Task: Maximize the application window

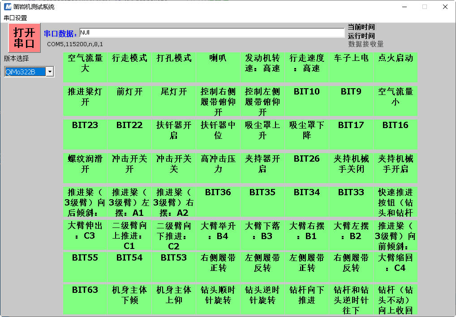Action: click(x=425, y=7)
